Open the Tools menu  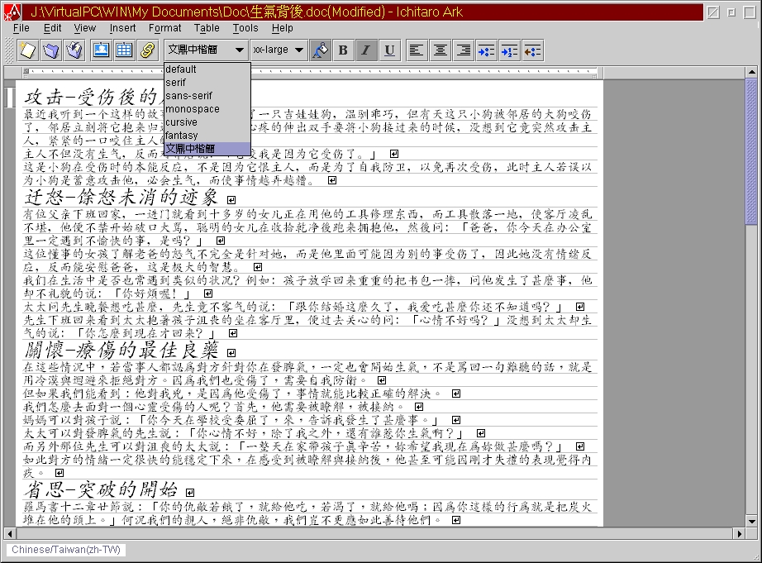245,28
